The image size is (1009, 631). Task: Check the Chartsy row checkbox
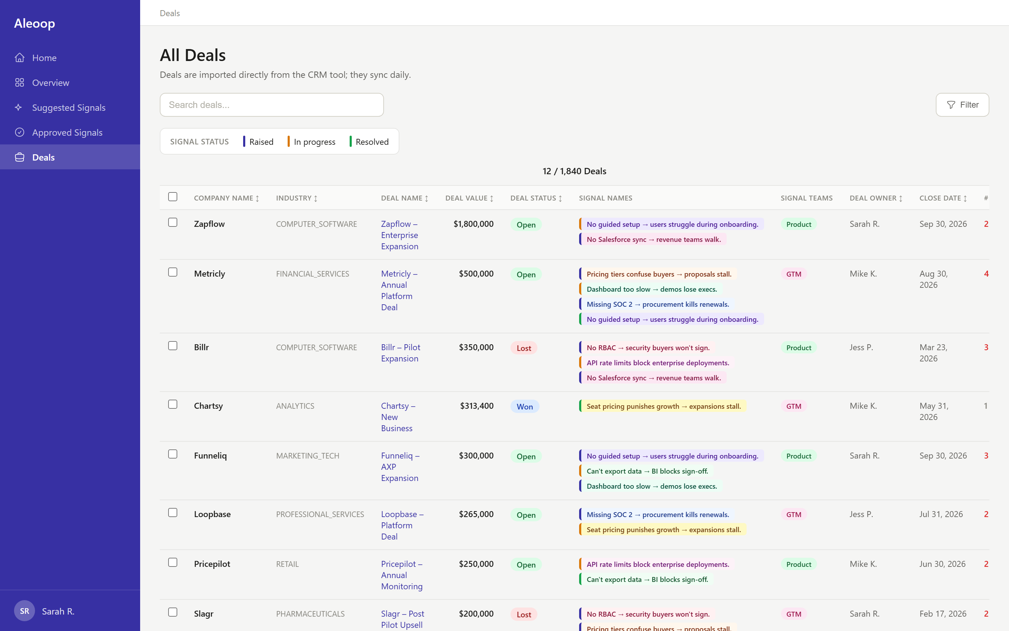pos(173,405)
